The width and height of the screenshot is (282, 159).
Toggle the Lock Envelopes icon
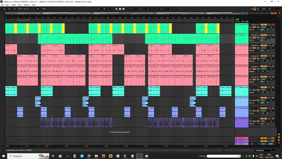tap(247, 22)
